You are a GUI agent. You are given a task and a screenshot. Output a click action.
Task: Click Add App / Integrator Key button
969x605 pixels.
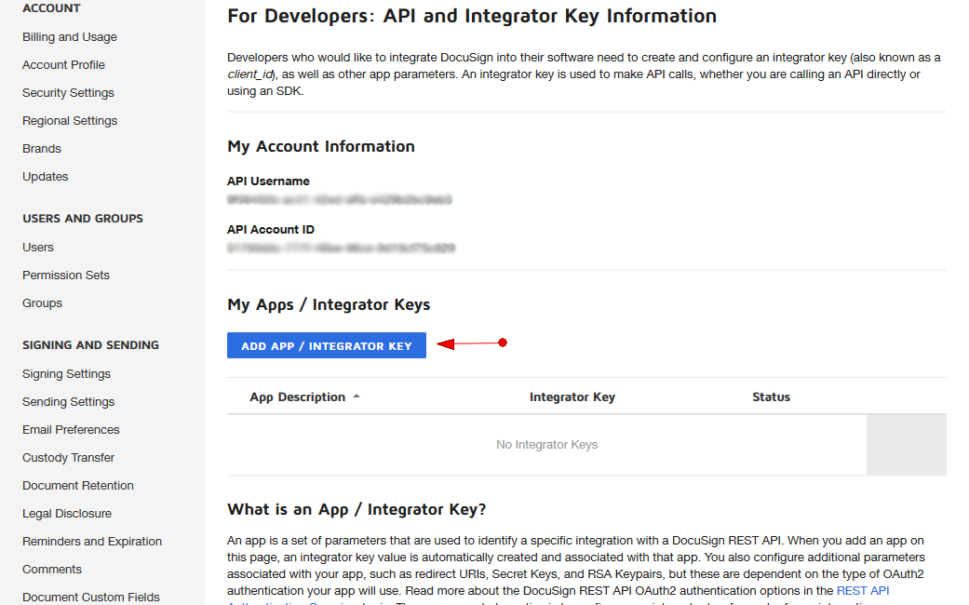pos(327,345)
